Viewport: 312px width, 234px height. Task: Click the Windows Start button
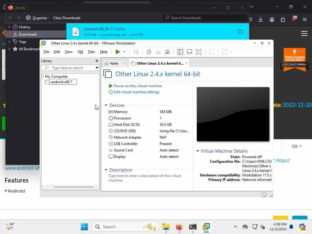click(x=84, y=227)
